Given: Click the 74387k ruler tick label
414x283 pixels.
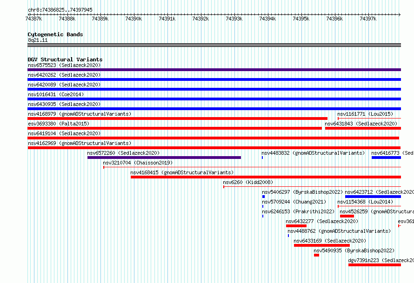Looking at the screenshot, I should point(33,19).
